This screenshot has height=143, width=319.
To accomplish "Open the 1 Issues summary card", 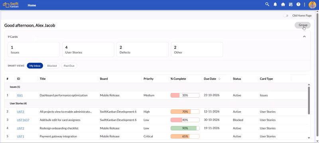I will (34, 49).
